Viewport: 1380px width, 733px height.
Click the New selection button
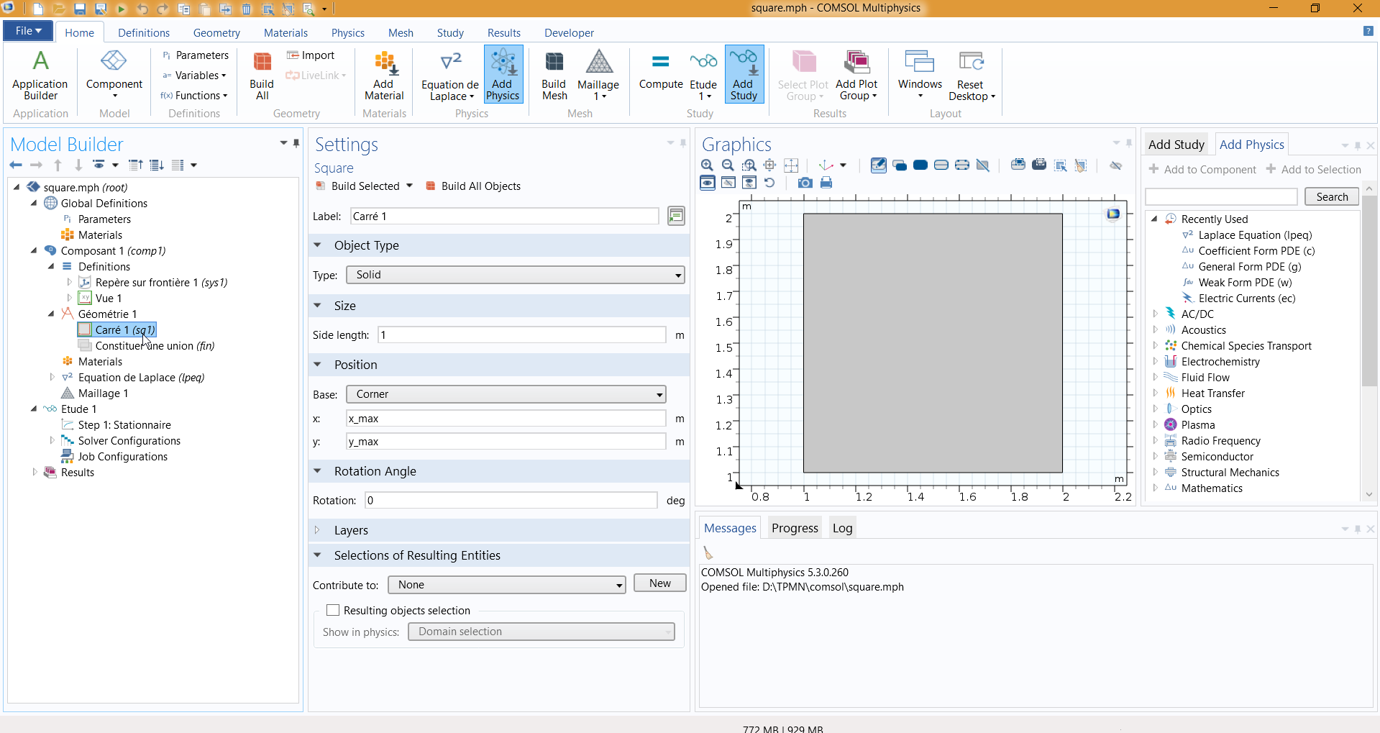click(659, 583)
